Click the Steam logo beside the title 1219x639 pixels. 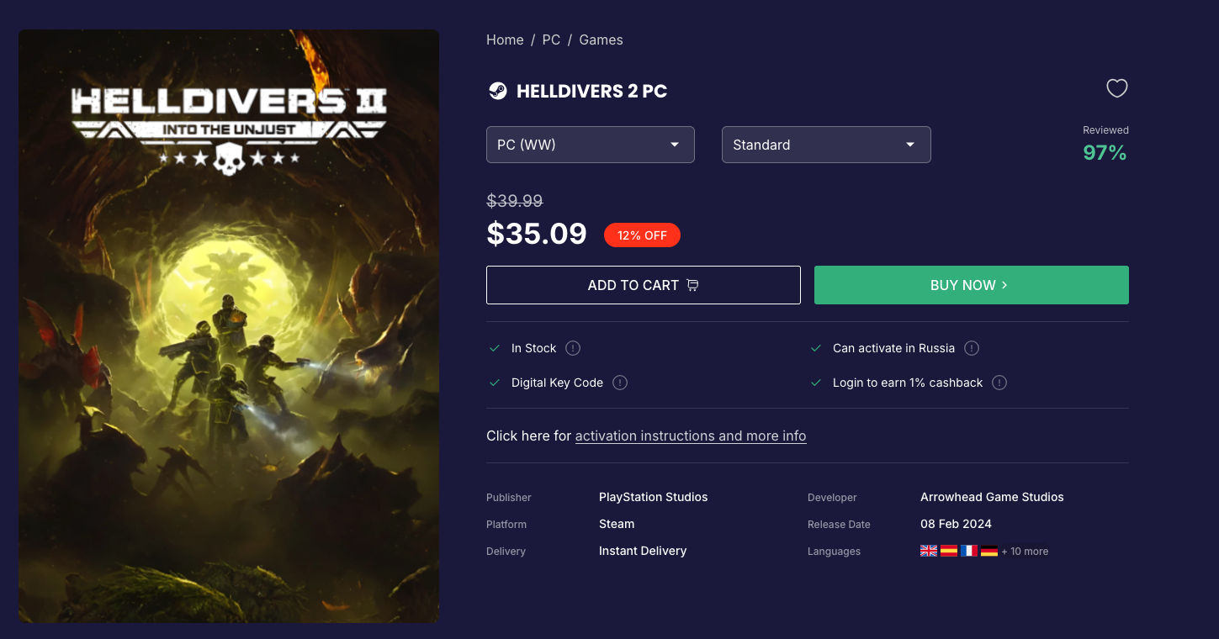pos(498,91)
